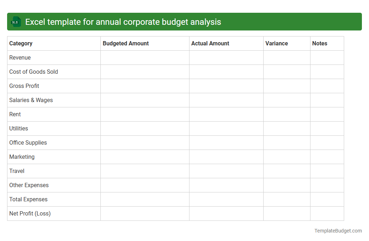
Task: Select the Net Profit (Loss) row
Action: click(x=30, y=213)
